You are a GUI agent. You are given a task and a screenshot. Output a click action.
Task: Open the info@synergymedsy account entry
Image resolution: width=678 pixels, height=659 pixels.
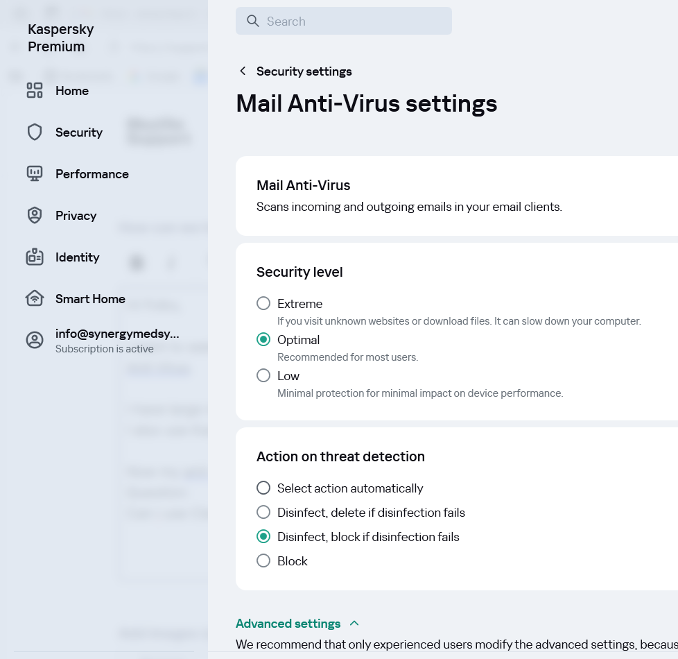click(x=116, y=334)
